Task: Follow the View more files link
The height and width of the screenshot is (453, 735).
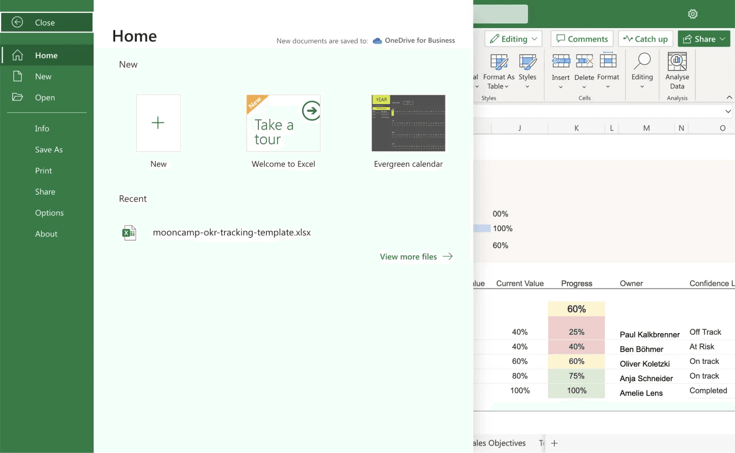Action: coord(408,256)
